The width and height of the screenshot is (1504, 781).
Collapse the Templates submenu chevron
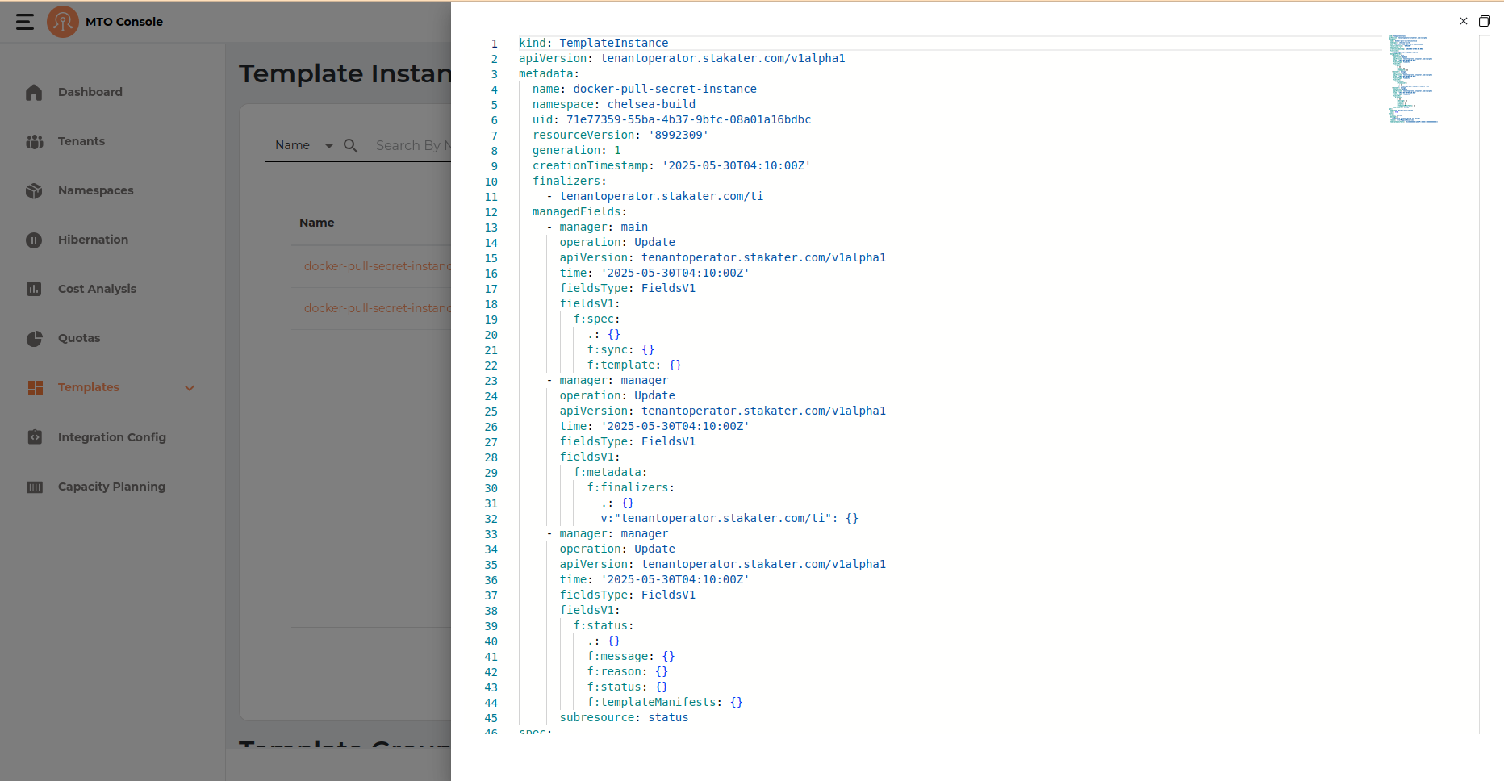190,388
